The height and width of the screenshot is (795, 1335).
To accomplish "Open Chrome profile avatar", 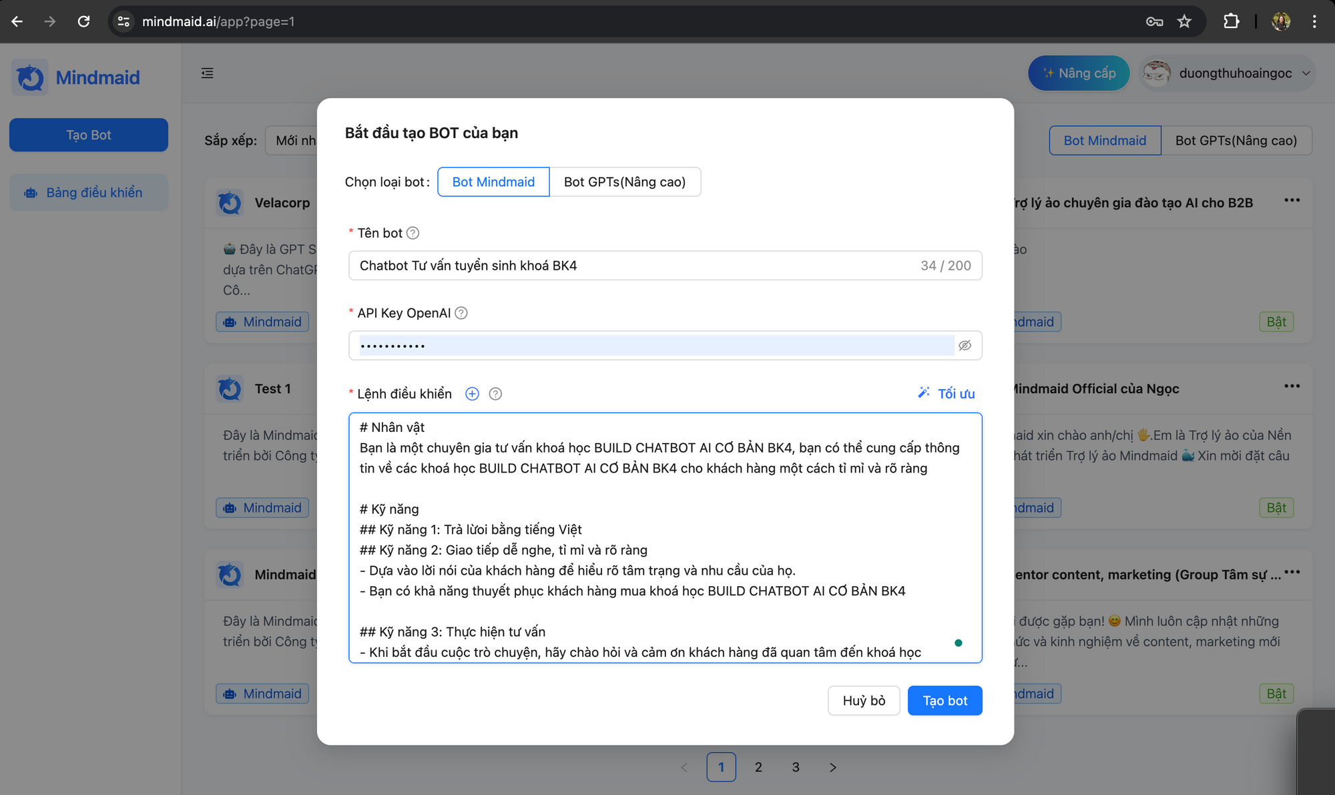I will point(1280,21).
